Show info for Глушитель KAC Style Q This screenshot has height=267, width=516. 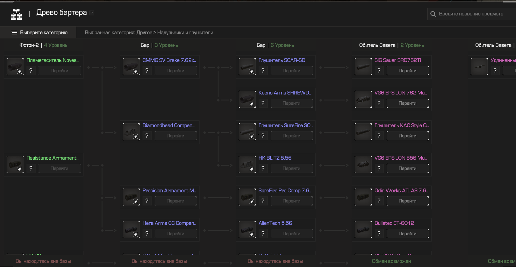coord(379,136)
